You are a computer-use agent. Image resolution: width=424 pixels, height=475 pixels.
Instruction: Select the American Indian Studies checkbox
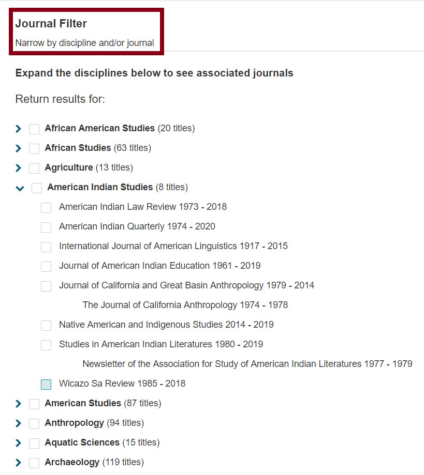click(x=37, y=188)
